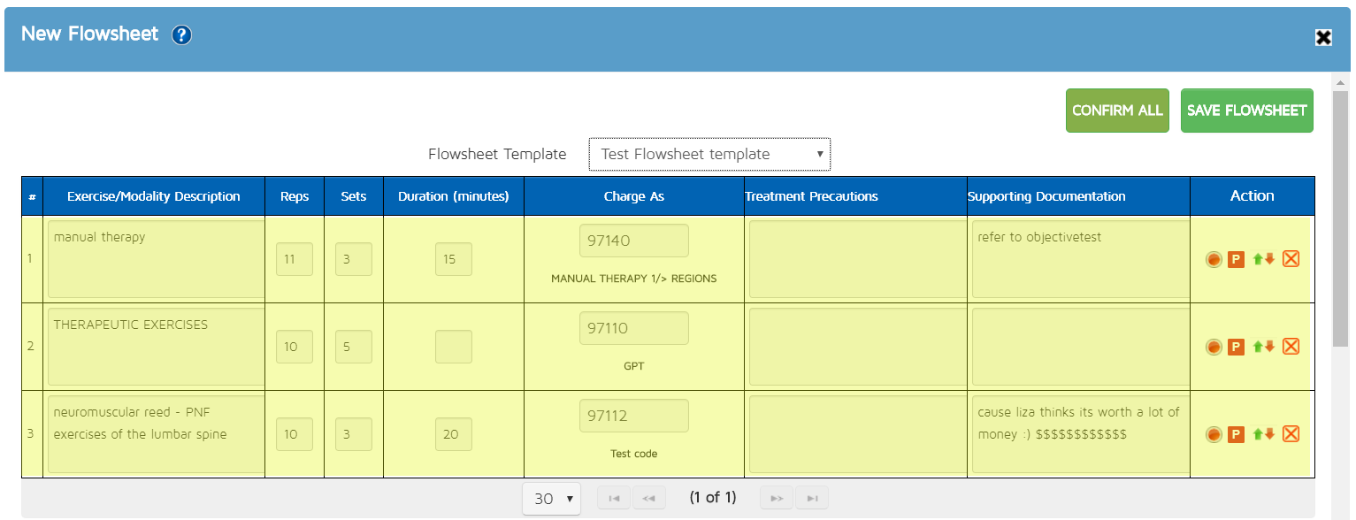The height and width of the screenshot is (520, 1356).
Task: Sort by the Charge As column header
Action: pyautogui.click(x=633, y=196)
